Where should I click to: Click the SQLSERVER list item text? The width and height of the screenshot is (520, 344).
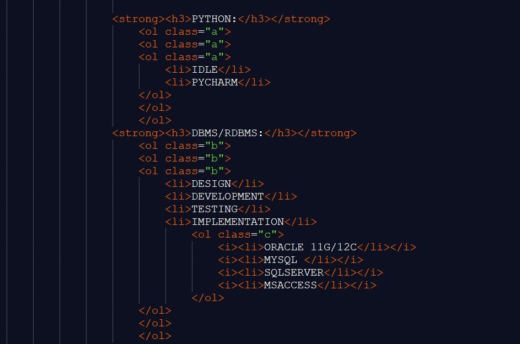[294, 273]
